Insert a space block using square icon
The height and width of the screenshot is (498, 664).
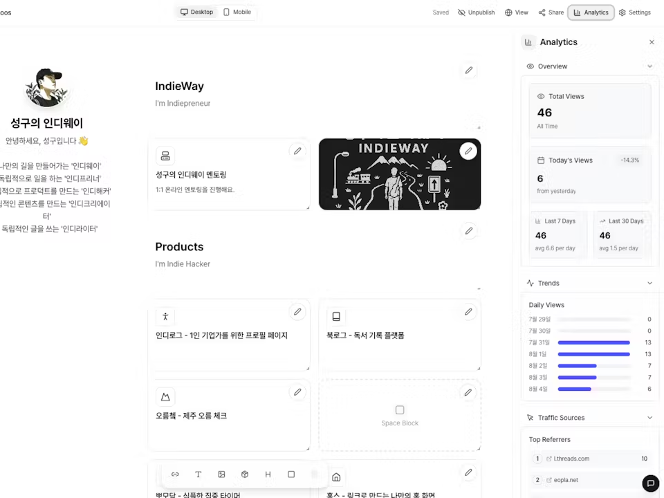[x=291, y=474]
